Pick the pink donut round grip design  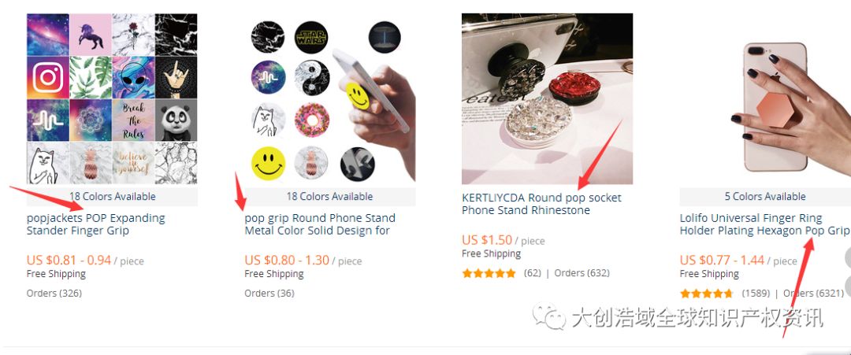coord(312,120)
